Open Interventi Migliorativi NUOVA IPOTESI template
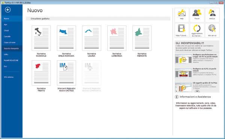 (66, 73)
